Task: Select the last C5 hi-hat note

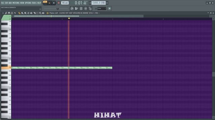Action: tap(109, 68)
